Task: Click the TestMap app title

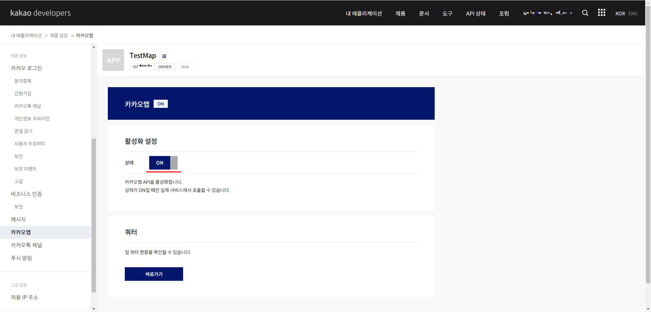Action: point(143,56)
